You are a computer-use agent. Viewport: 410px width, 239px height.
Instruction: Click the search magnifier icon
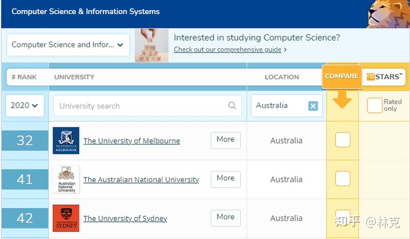(232, 106)
